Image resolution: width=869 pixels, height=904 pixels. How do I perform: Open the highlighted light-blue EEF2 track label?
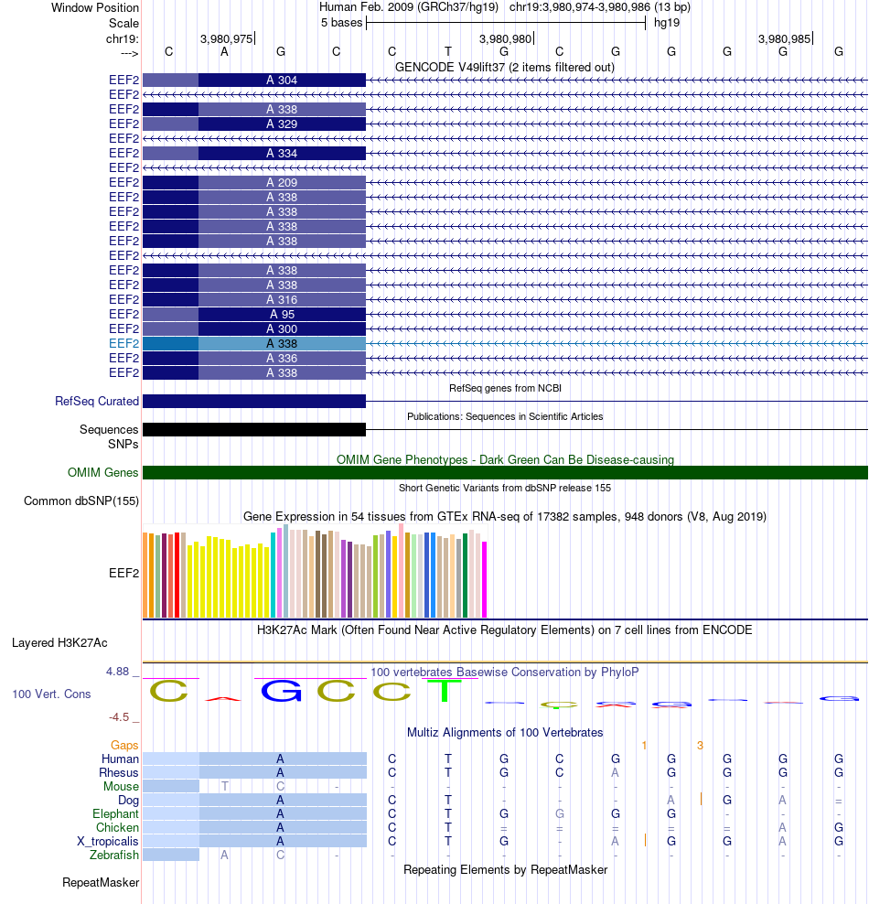point(123,344)
